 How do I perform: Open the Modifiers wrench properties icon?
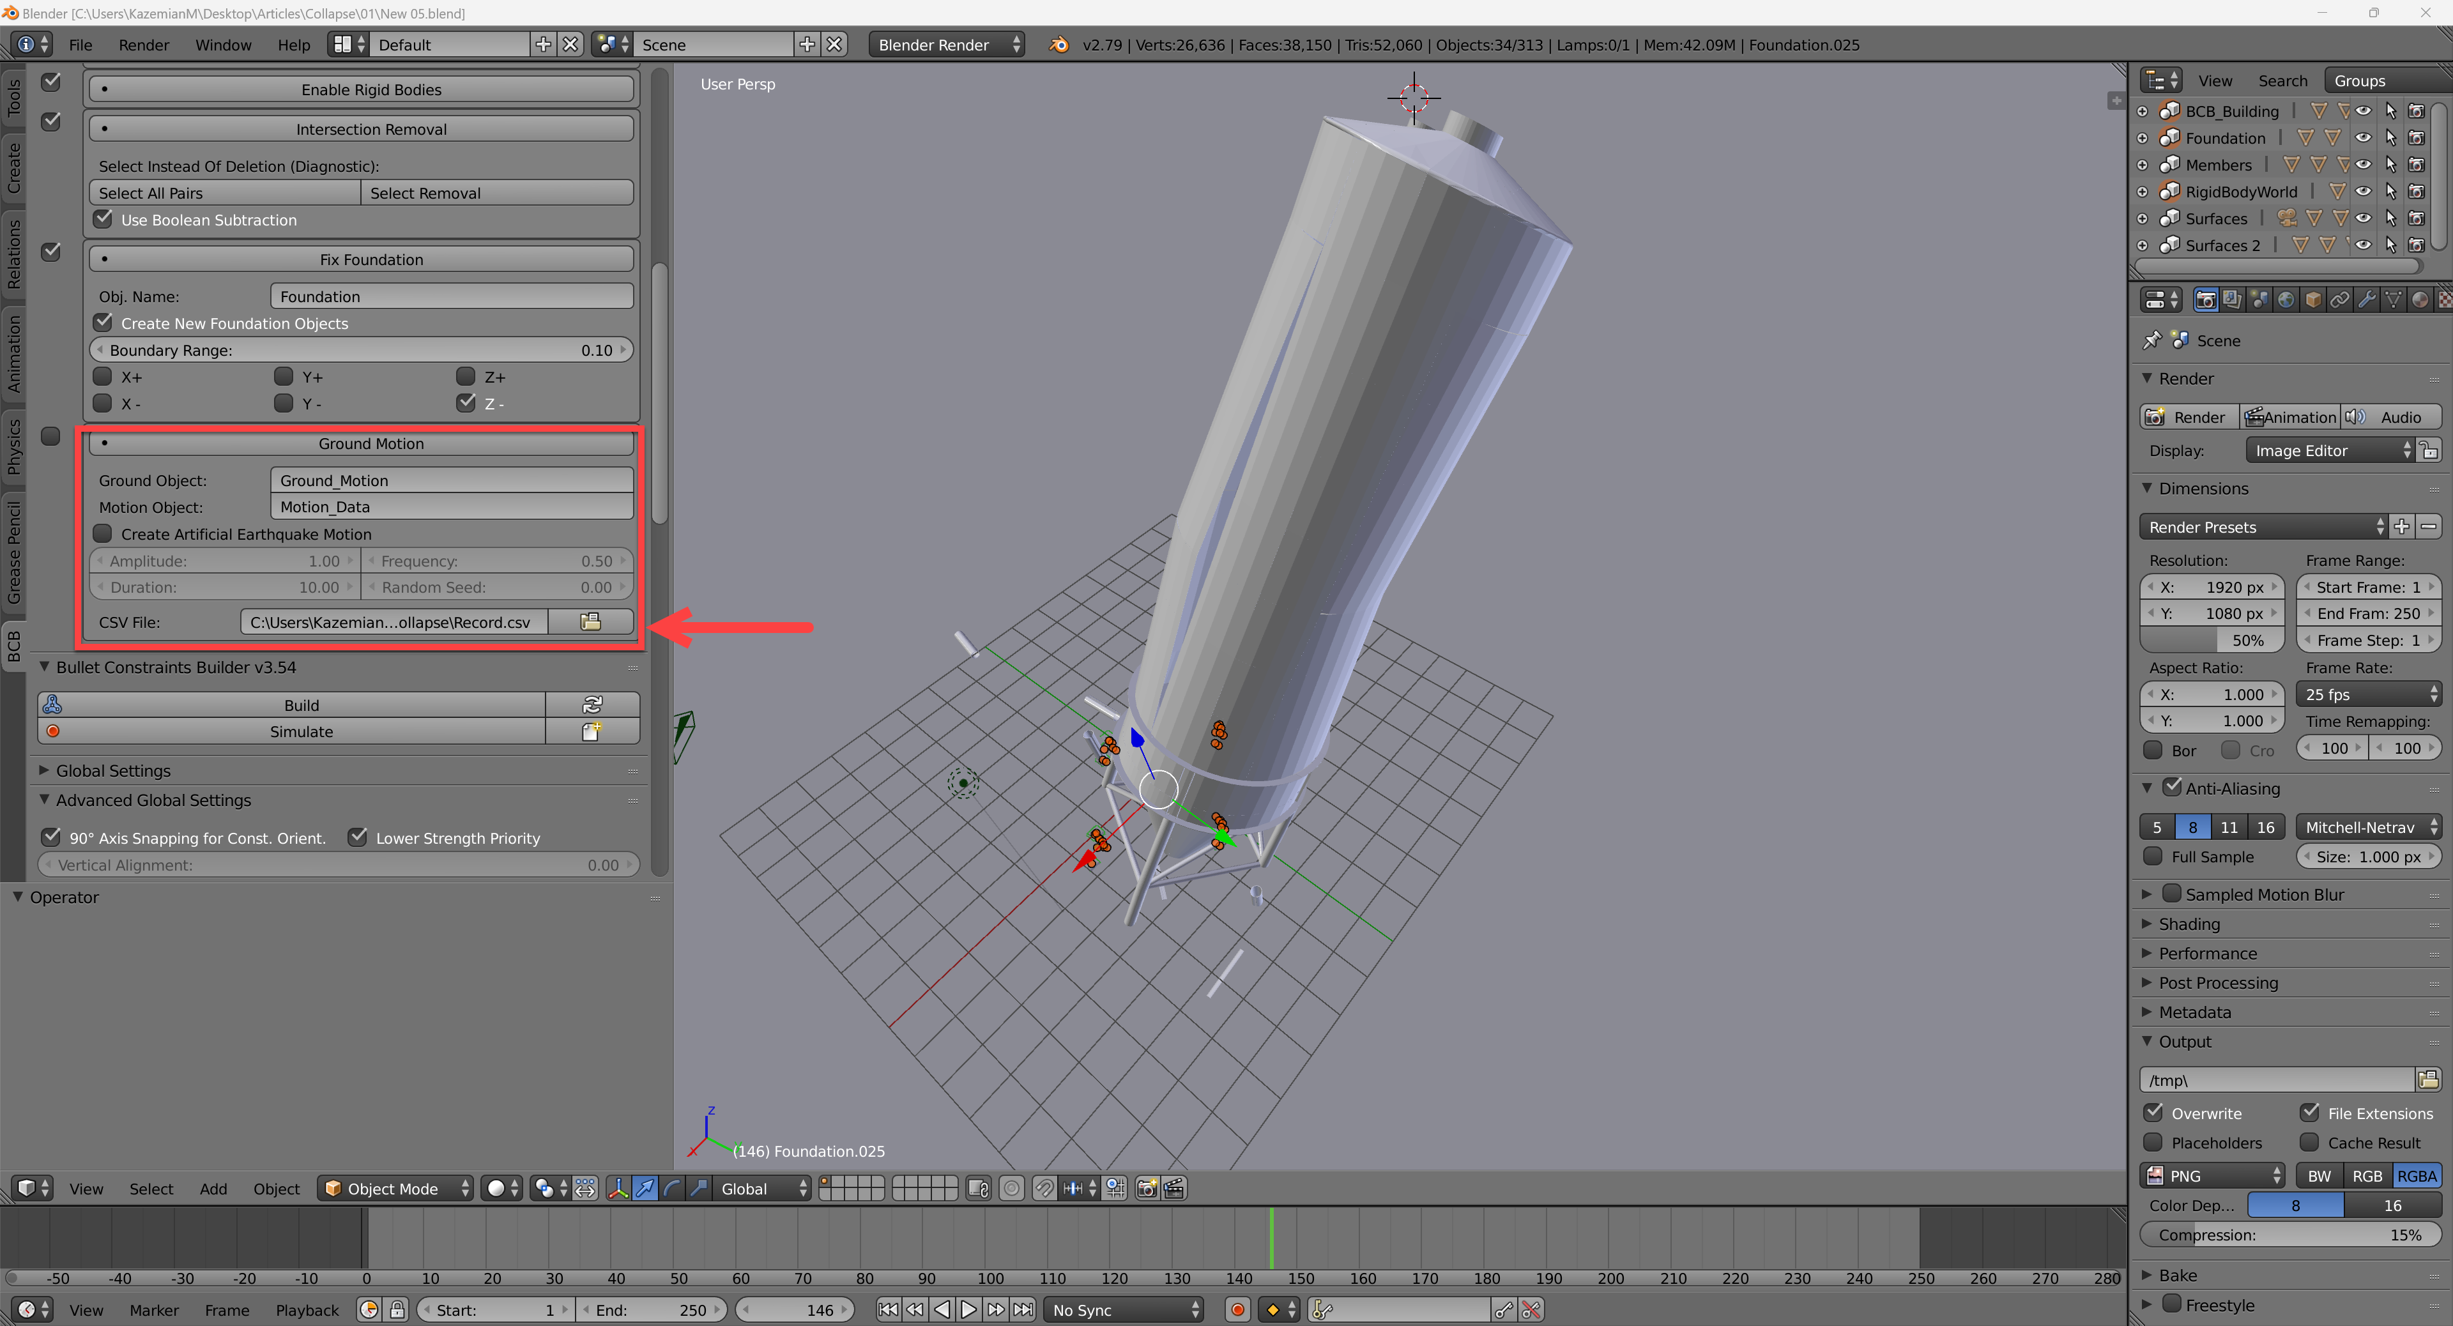click(x=2366, y=300)
